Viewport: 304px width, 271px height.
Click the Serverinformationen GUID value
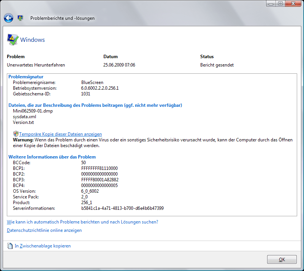point(122,208)
